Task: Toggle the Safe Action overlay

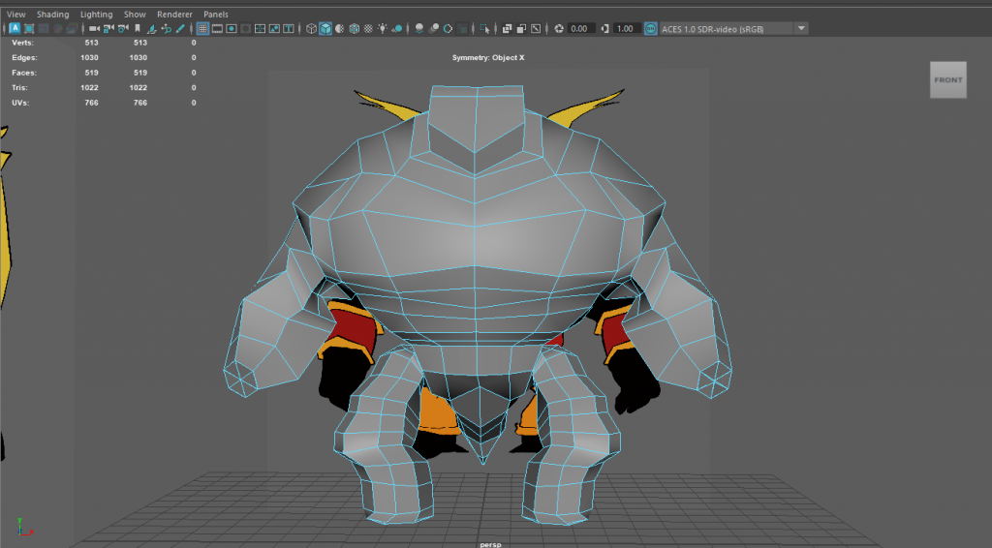Action: (x=274, y=28)
